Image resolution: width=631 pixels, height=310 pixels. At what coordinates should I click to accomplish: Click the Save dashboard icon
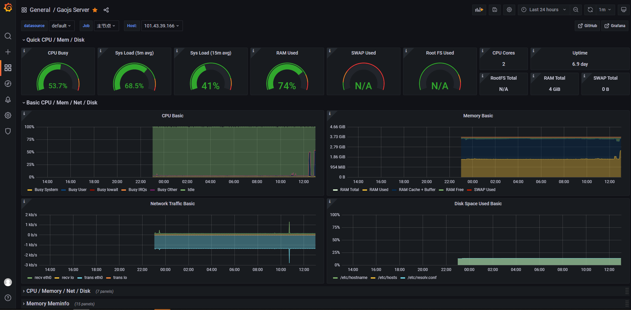click(495, 10)
